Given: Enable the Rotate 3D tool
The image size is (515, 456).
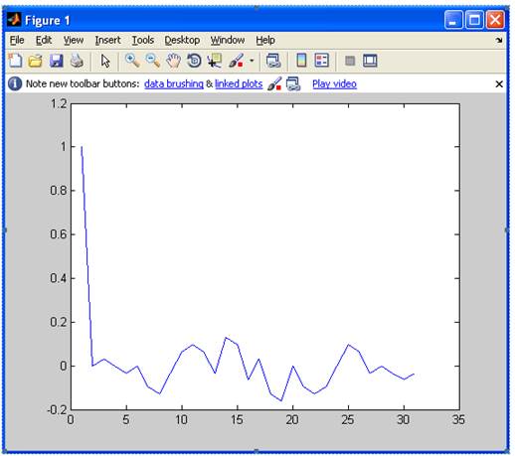Looking at the screenshot, I should pos(194,61).
